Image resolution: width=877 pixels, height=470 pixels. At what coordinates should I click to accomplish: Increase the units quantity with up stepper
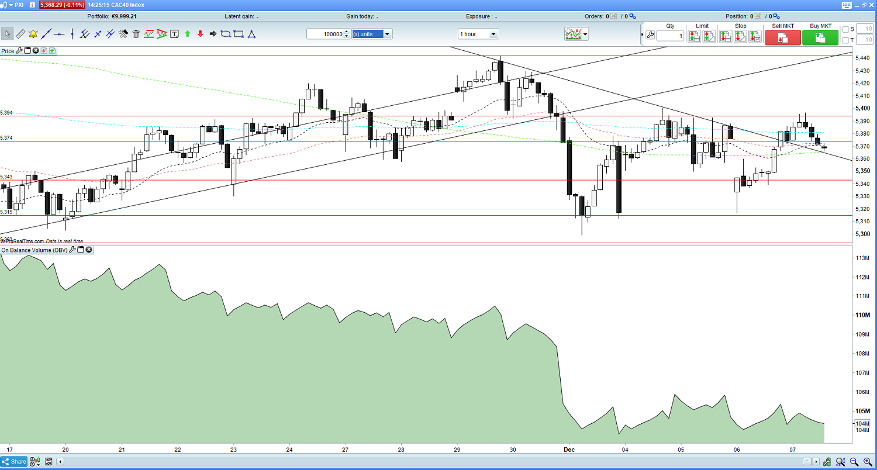point(347,32)
